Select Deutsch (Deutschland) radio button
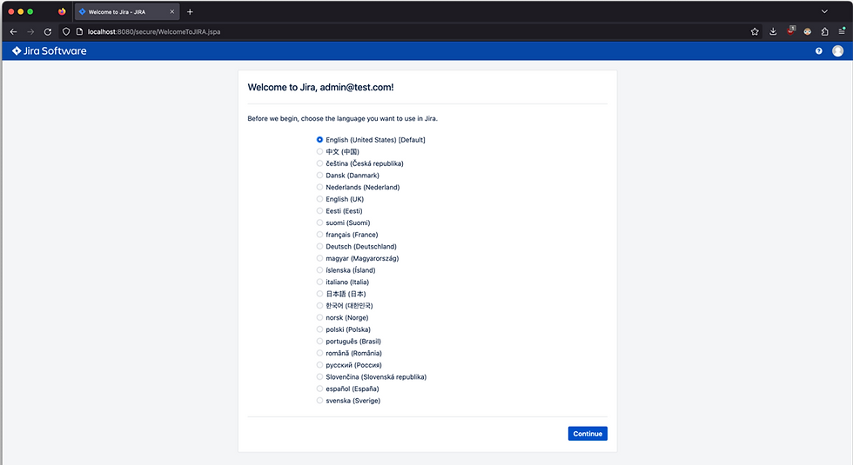The image size is (853, 465). pyautogui.click(x=320, y=246)
